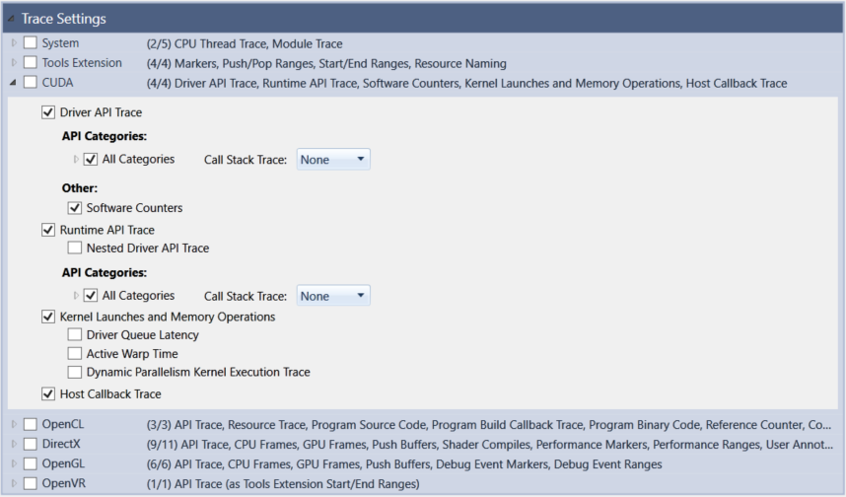Enable Dynamic Parallelism Kernel Execution Trace

(x=75, y=373)
